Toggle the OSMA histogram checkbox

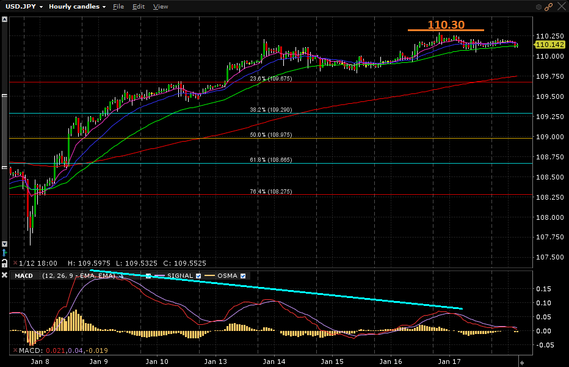[x=243, y=276]
